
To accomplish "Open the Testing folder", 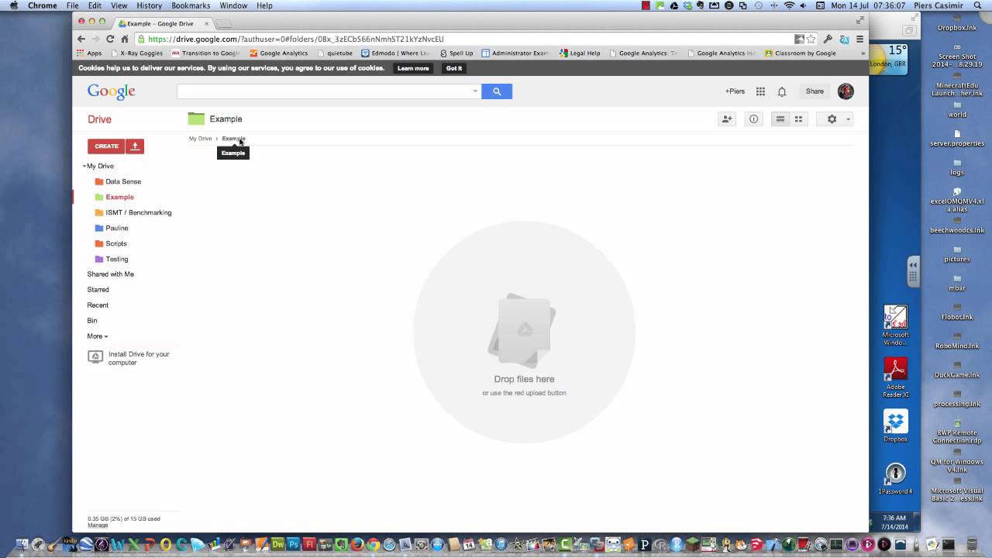I will point(116,259).
